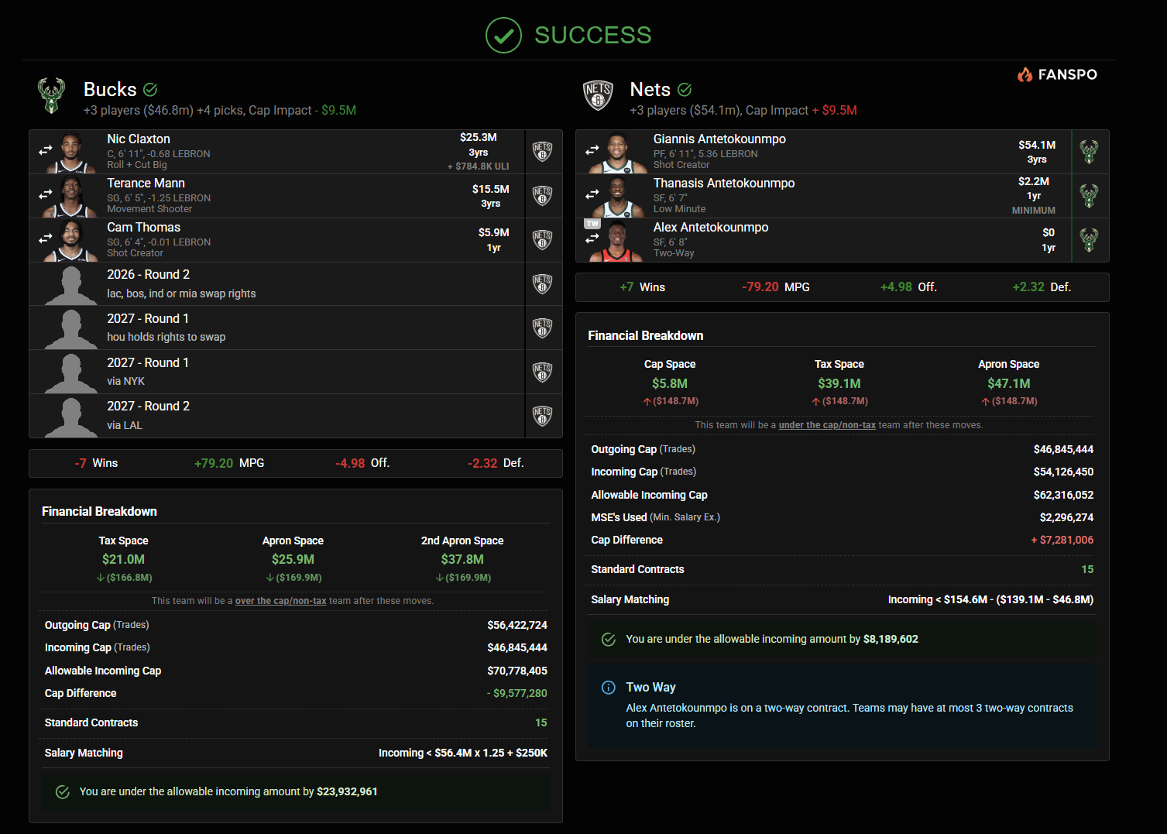Click the Nets logo on Cam Thomas's row

pos(542,240)
